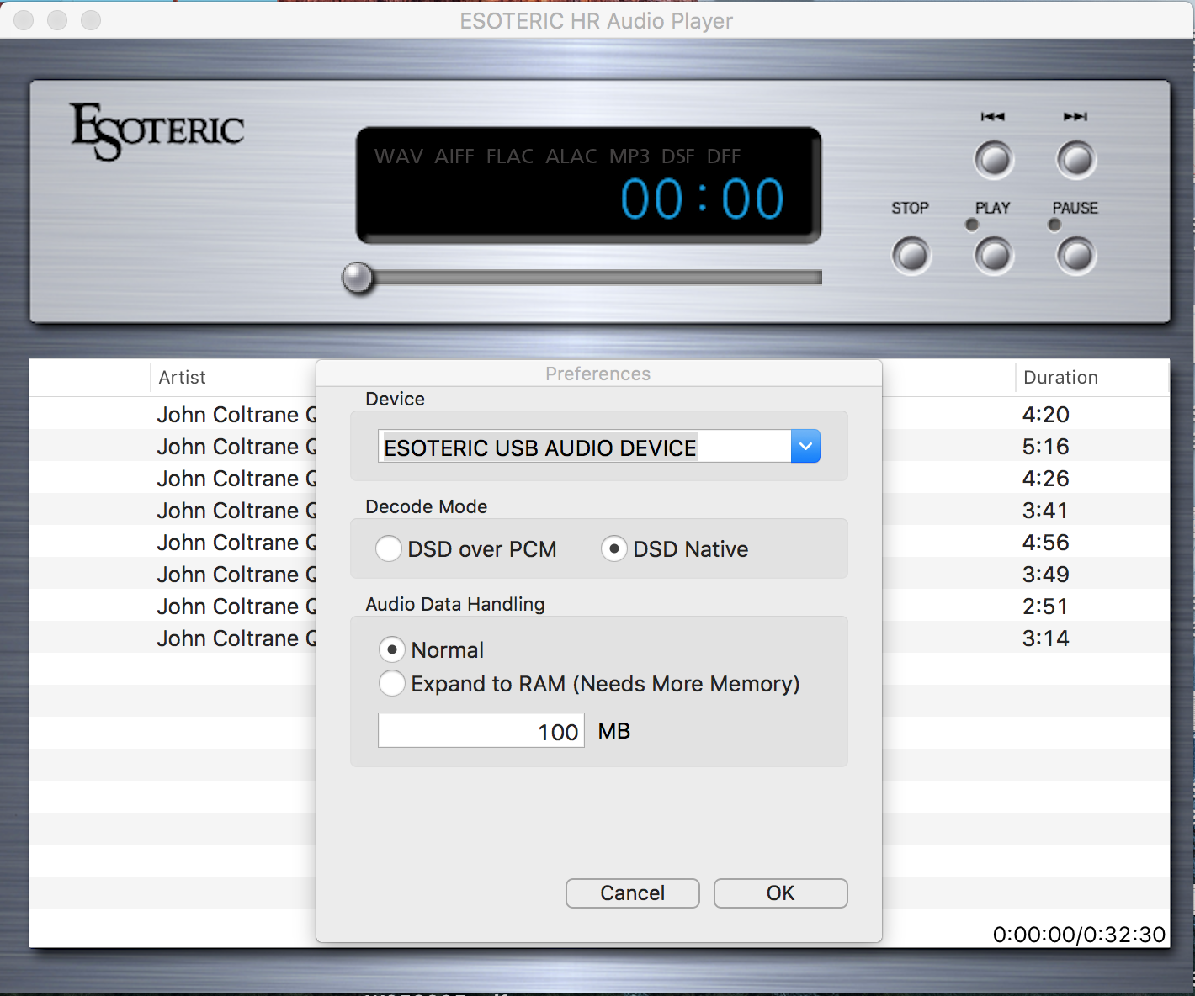Select the track with duration 5:16

1045,447
